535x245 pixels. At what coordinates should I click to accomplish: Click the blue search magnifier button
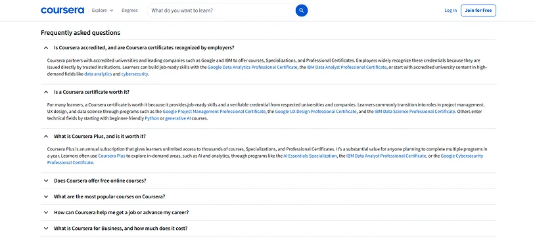[x=301, y=11]
